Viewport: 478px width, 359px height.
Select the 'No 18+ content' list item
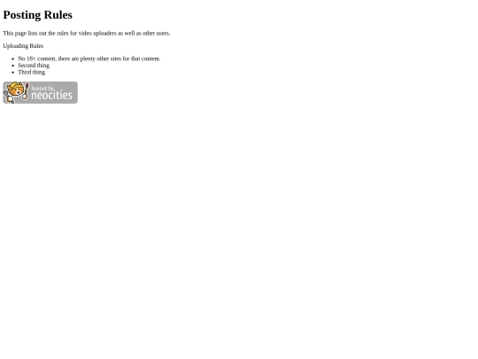coord(89,59)
